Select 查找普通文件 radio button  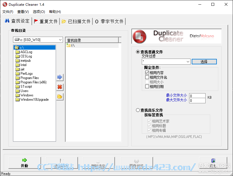tap(138, 52)
